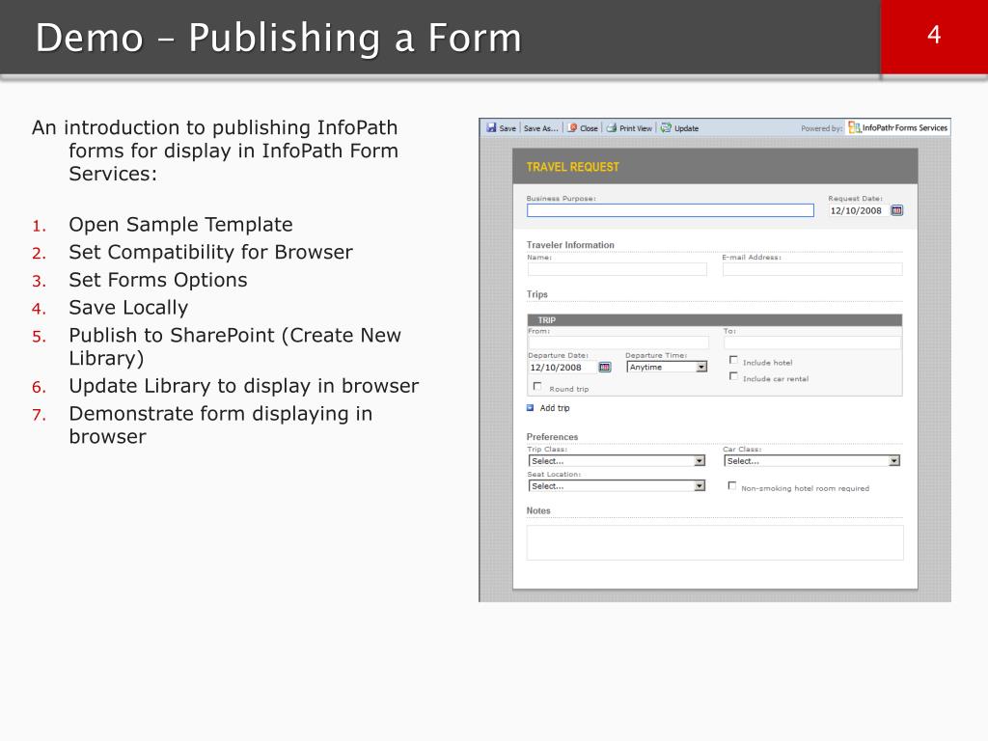The height and width of the screenshot is (741, 988).
Task: Check the Include hotel checkbox
Action: pyautogui.click(x=733, y=360)
